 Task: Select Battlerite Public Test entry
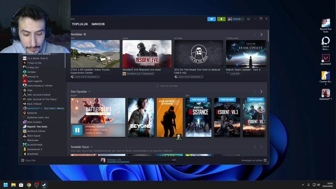(38, 118)
